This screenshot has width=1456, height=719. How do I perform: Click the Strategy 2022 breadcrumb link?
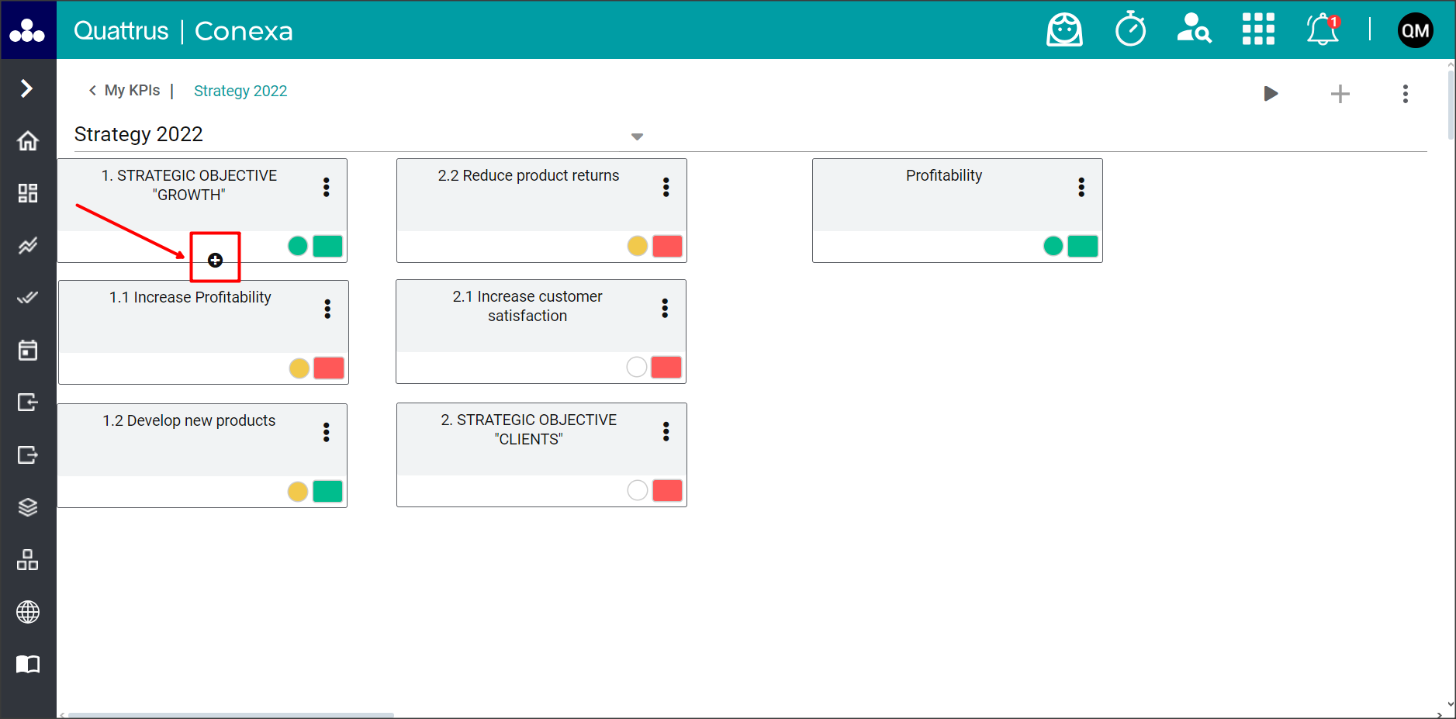(x=240, y=91)
